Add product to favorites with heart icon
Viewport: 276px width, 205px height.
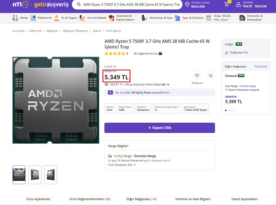coord(197,76)
